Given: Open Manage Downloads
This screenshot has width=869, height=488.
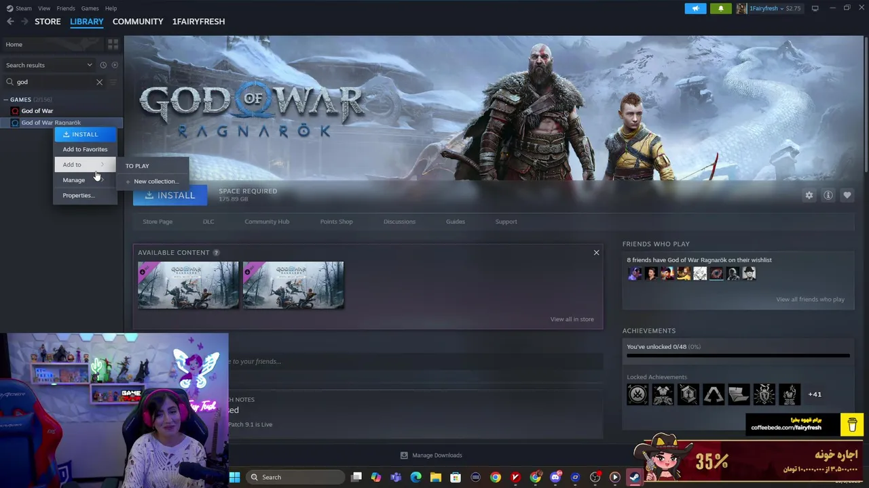Looking at the screenshot, I should coord(431,455).
